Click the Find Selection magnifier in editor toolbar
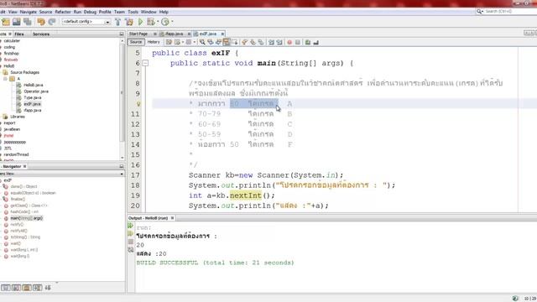The width and height of the screenshot is (537, 302). point(202,42)
